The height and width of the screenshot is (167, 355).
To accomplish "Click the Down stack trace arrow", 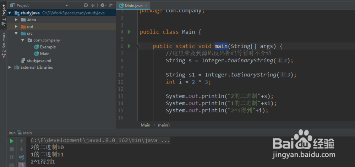I will point(22,149).
